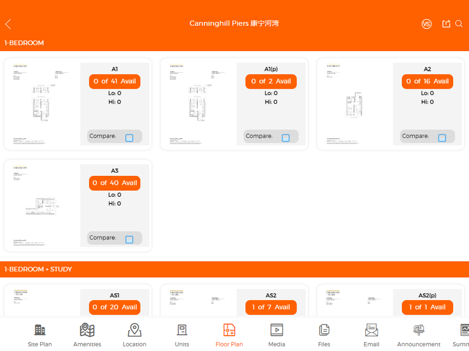Viewport: 469px width, 351px height.
Task: Tap the share icon in header
Action: [446, 24]
